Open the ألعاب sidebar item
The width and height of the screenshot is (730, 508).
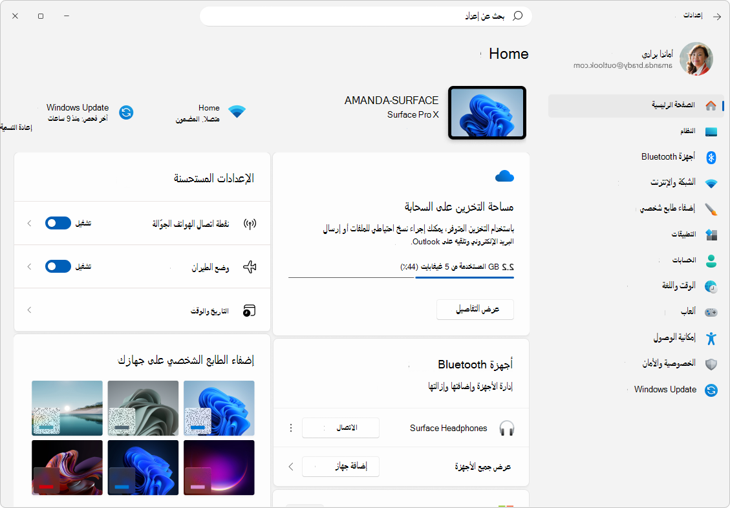coord(636,312)
